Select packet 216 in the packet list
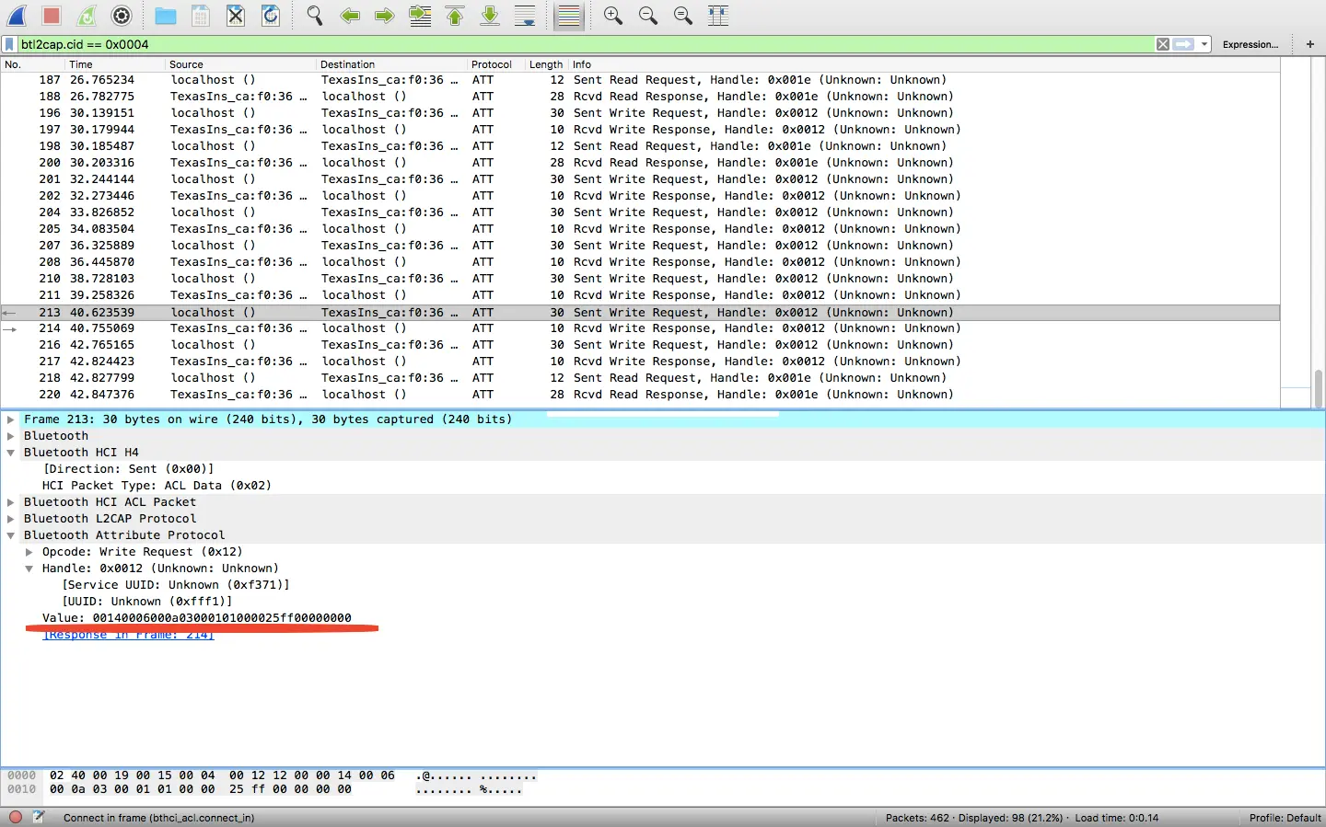Viewport: 1326px width, 827px height. click(368, 344)
